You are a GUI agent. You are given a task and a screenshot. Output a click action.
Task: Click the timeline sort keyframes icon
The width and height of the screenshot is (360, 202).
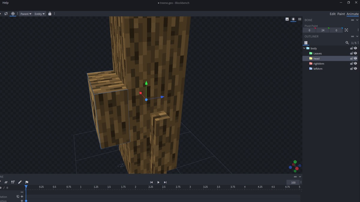coord(13,182)
